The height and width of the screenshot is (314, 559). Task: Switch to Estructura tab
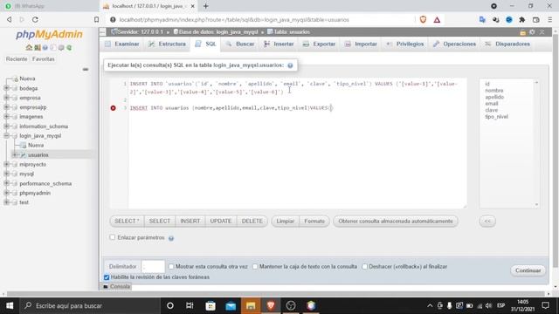click(167, 44)
